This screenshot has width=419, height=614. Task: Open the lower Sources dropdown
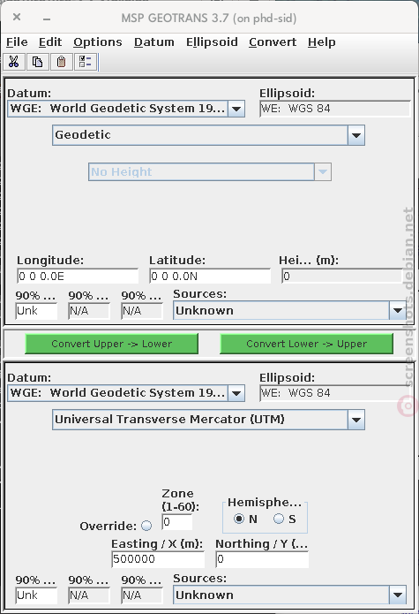289,595
